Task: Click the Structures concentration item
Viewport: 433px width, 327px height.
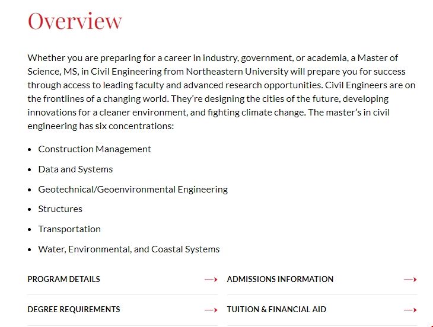Action: (60, 209)
